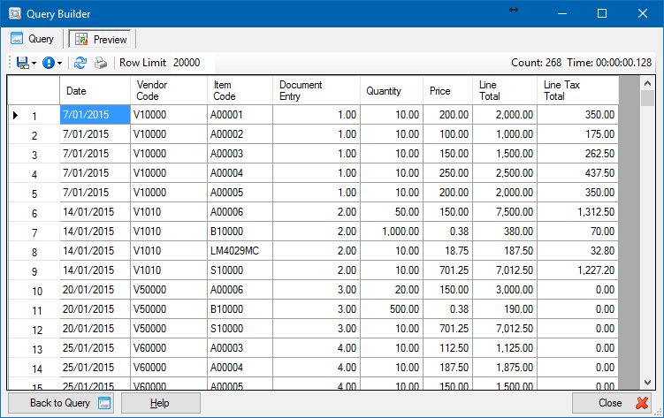Click the Document Entry column header
664x418 pixels.
point(317,90)
